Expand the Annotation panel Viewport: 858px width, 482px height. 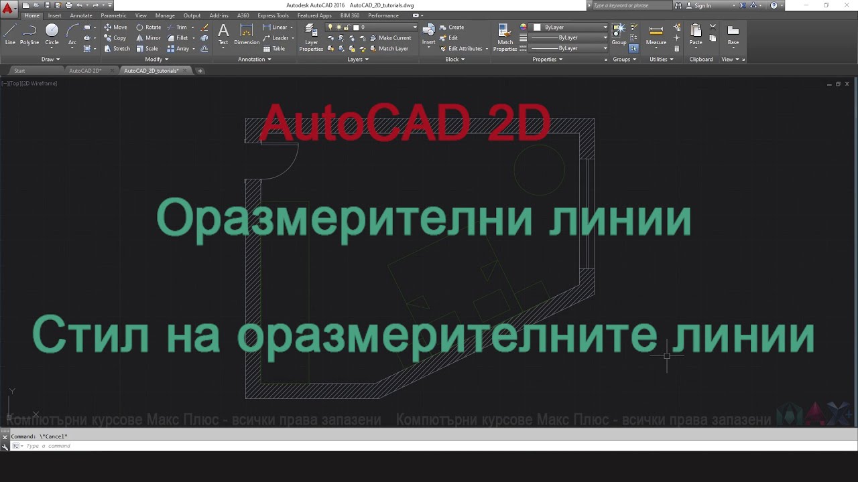tap(255, 59)
